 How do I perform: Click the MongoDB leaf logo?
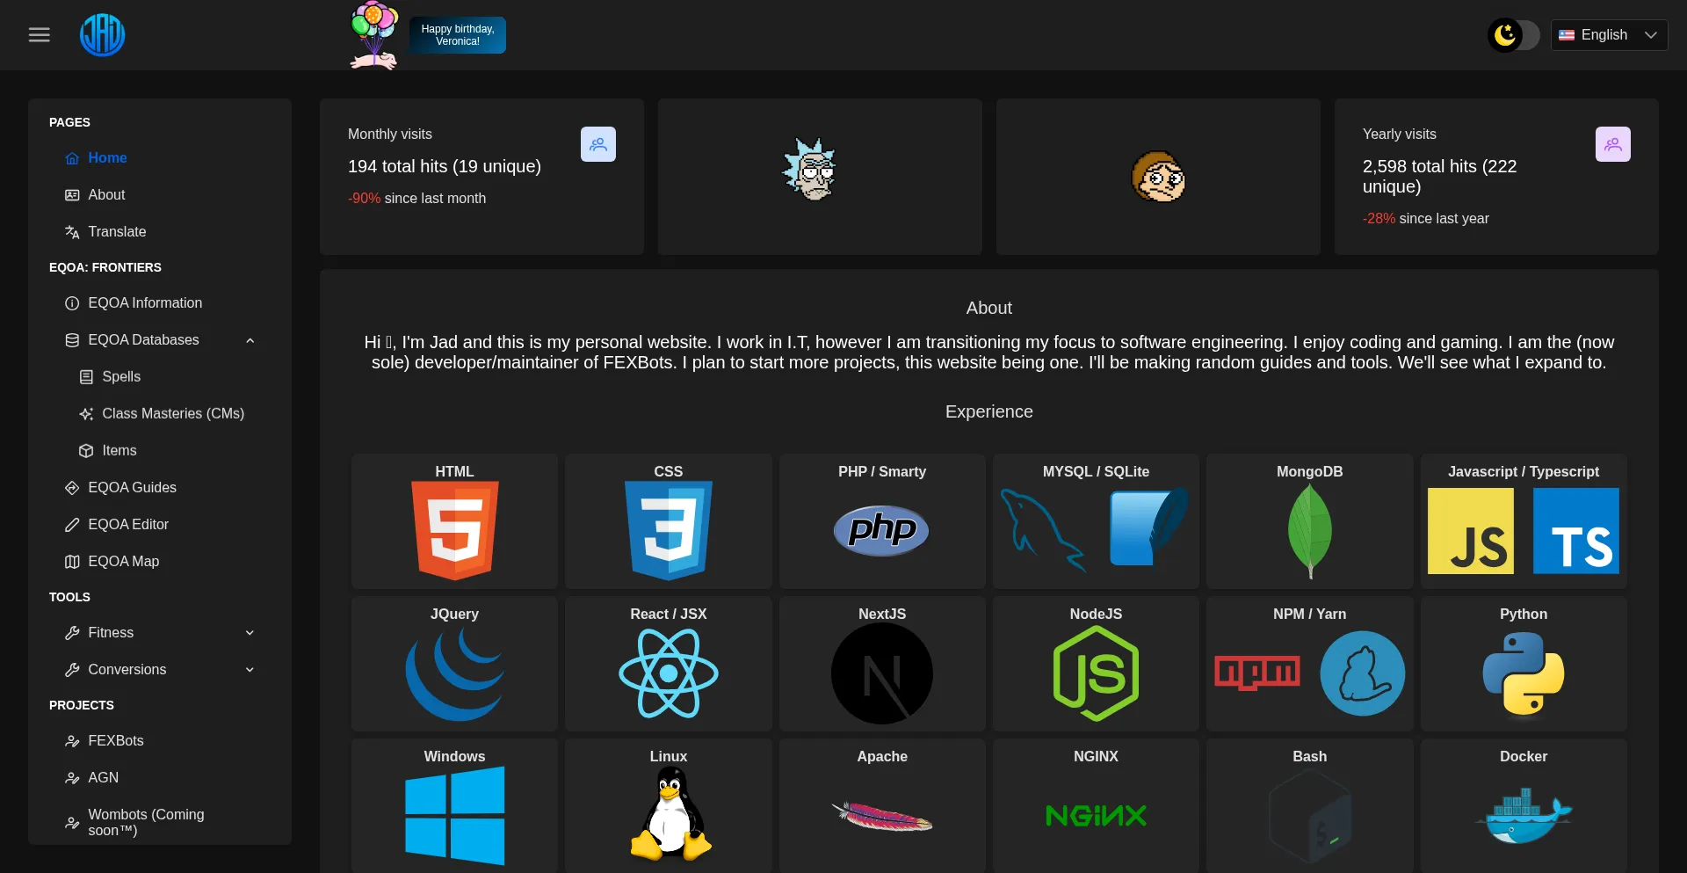[1310, 532]
